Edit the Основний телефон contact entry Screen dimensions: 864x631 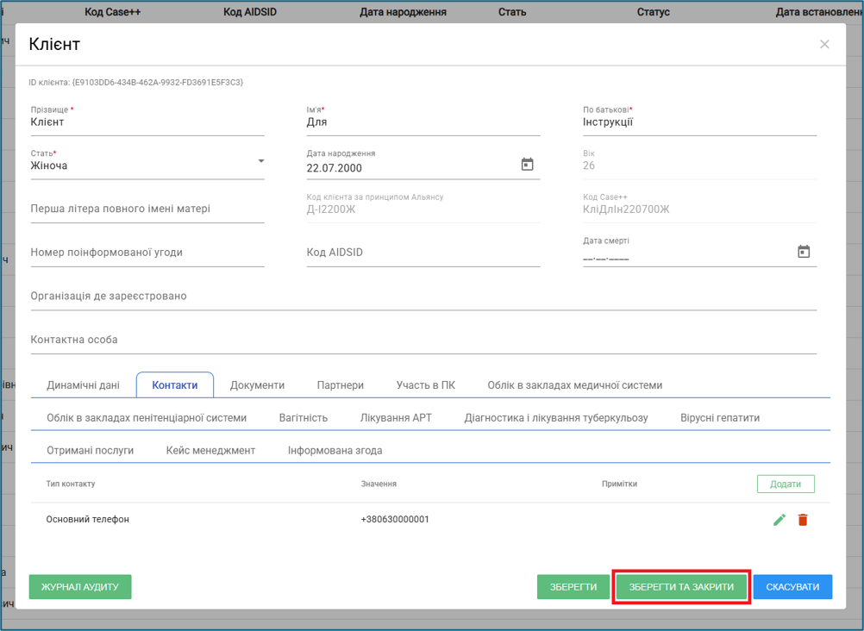click(779, 520)
